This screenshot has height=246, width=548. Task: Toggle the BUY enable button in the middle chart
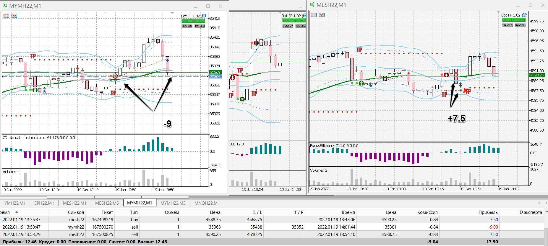coord(288,26)
